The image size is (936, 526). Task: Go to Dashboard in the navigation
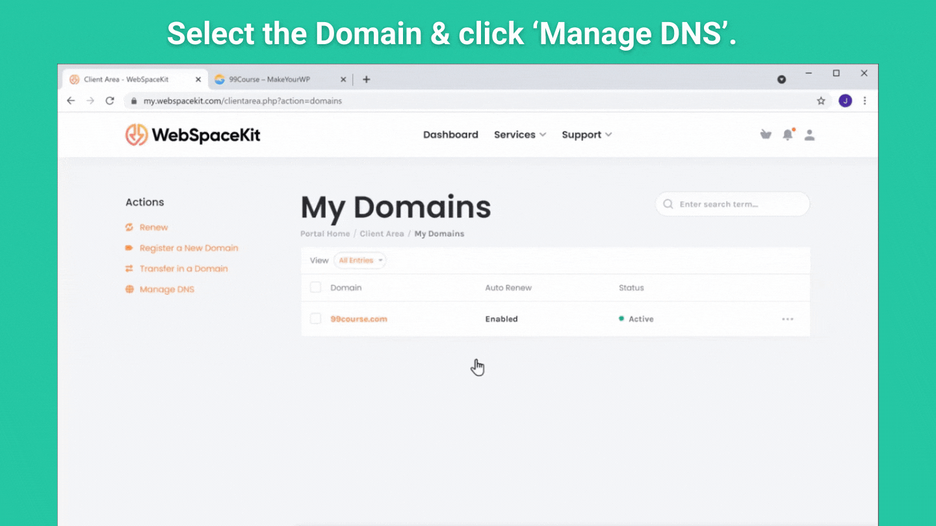pos(450,134)
